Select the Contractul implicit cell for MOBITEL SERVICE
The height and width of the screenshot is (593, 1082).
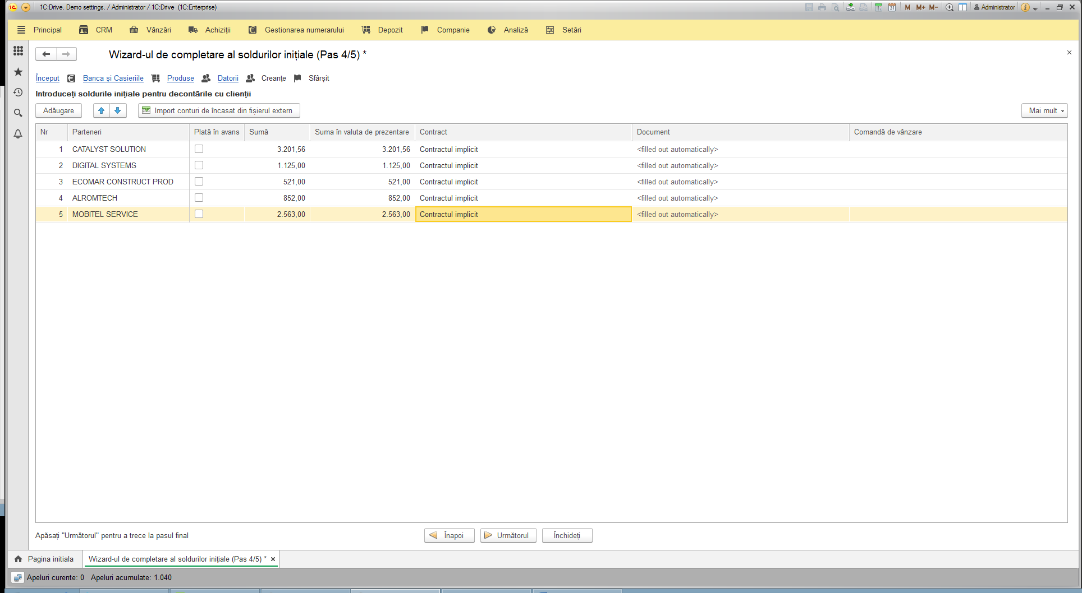(x=524, y=214)
